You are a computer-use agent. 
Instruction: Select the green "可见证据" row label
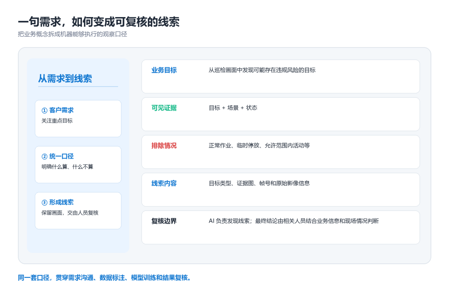[x=164, y=108]
